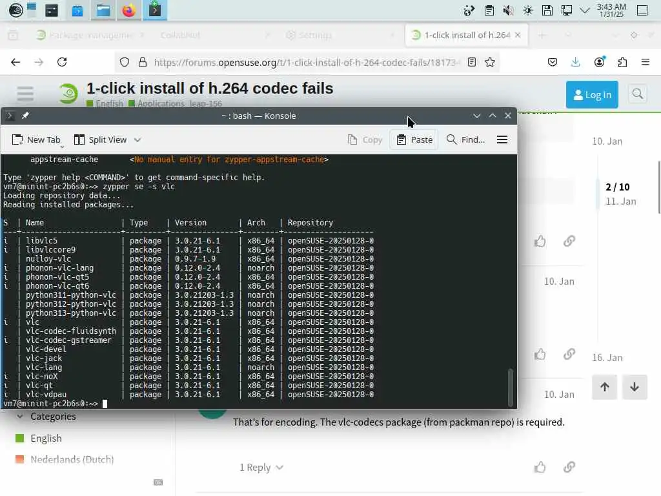Screen dimensions: 661x496
Task: Collapse the Categories sidebar section
Action: pos(46,417)
